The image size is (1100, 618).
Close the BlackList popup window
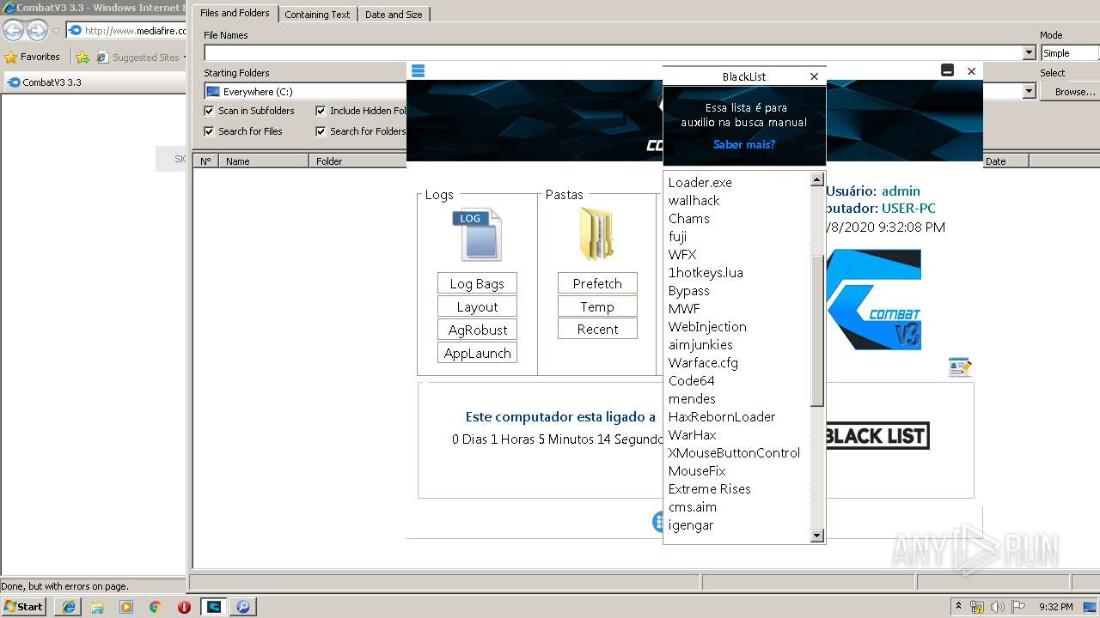814,76
